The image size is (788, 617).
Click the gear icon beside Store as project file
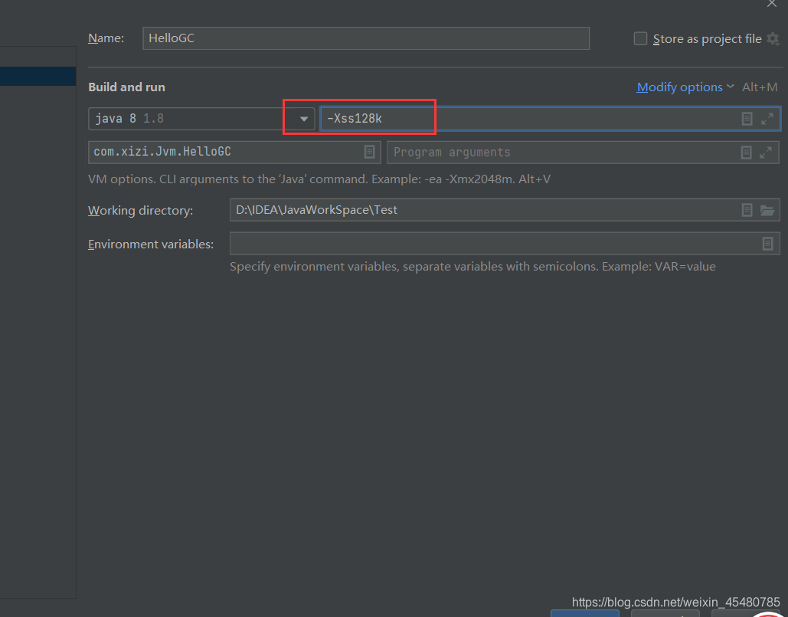[773, 39]
